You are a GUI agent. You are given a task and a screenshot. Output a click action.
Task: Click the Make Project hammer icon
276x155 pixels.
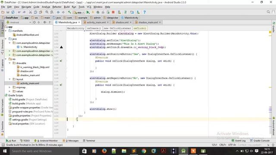point(69,12)
